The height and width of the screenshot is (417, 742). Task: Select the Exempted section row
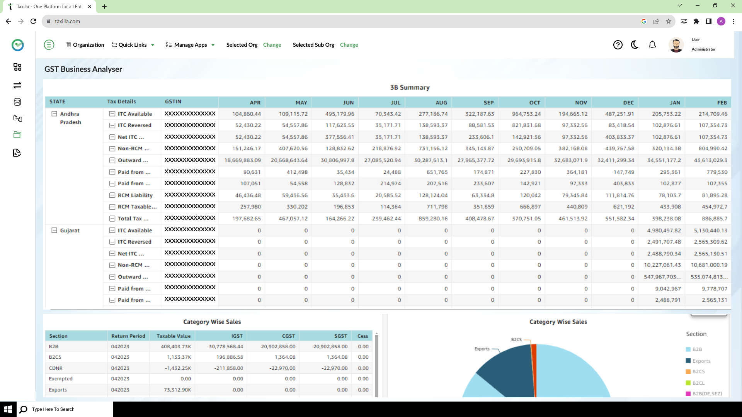pos(209,379)
